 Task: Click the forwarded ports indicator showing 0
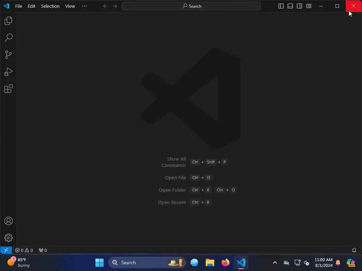tap(43, 250)
